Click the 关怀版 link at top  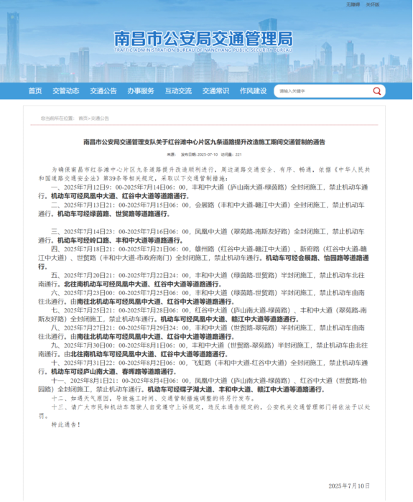373,4
